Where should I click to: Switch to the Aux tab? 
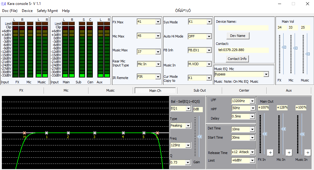(x=289, y=90)
